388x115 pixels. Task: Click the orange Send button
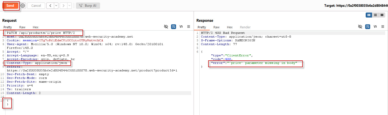(10, 6)
